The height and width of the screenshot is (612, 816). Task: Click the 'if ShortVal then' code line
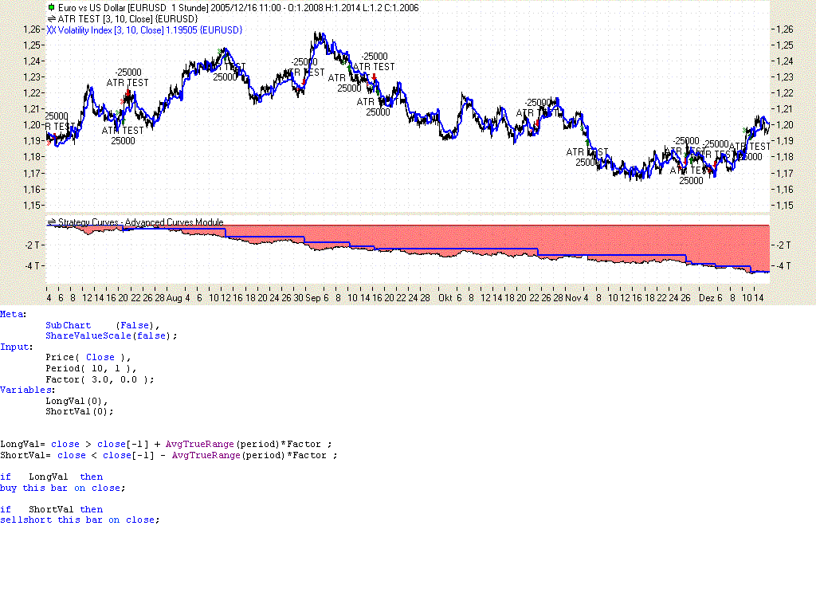tap(52, 509)
